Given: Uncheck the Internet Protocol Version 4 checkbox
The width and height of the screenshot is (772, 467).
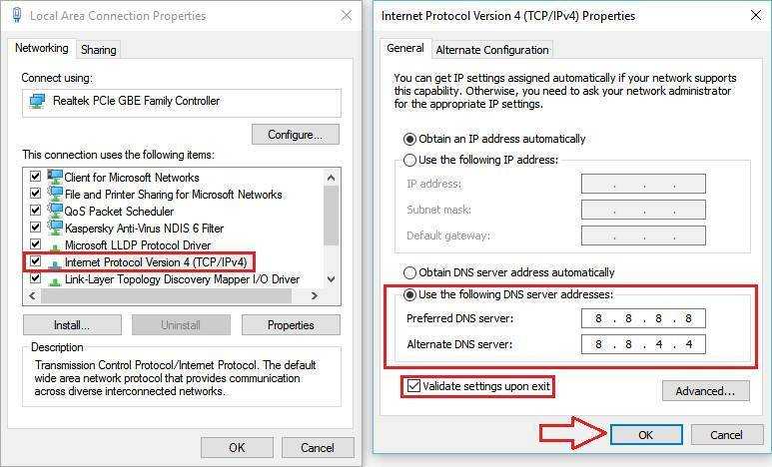Looking at the screenshot, I should tap(35, 261).
